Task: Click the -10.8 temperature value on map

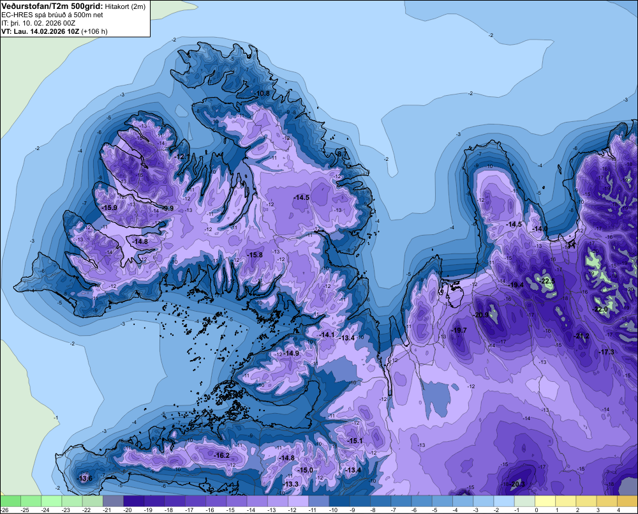Action: point(262,93)
